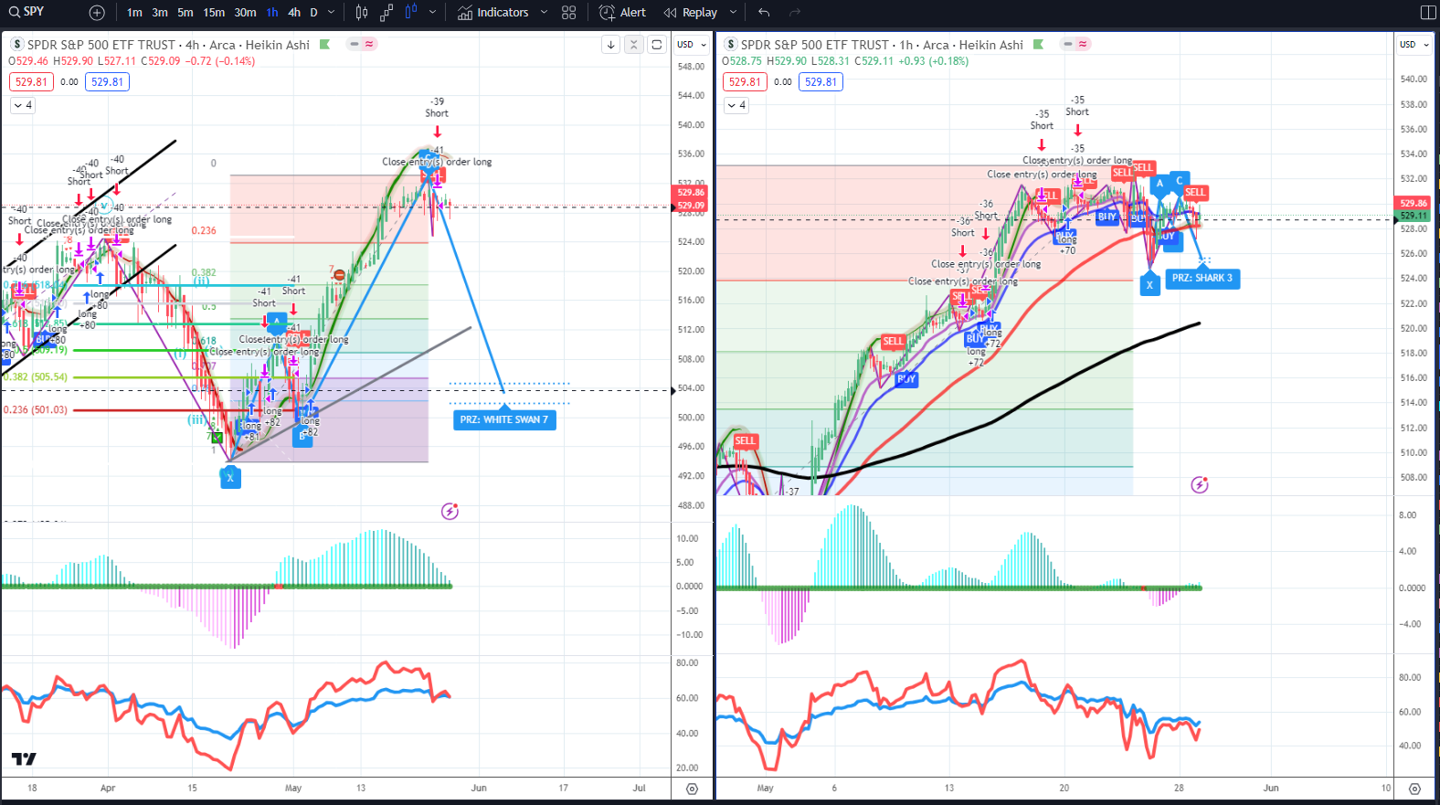
Task: Click the 1h chart title text
Action: point(882,44)
